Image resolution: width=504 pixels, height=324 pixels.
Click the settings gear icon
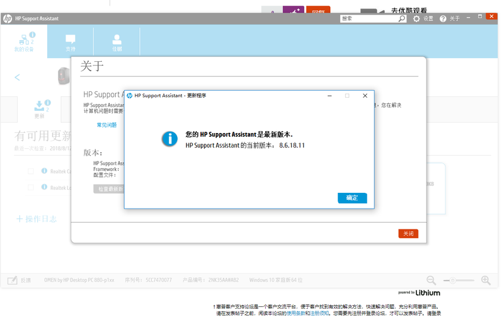(416, 19)
